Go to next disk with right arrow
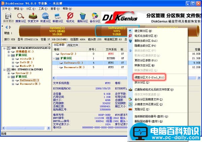Viewport: 202px width, 142px height. pyautogui.click(x=10, y=27)
